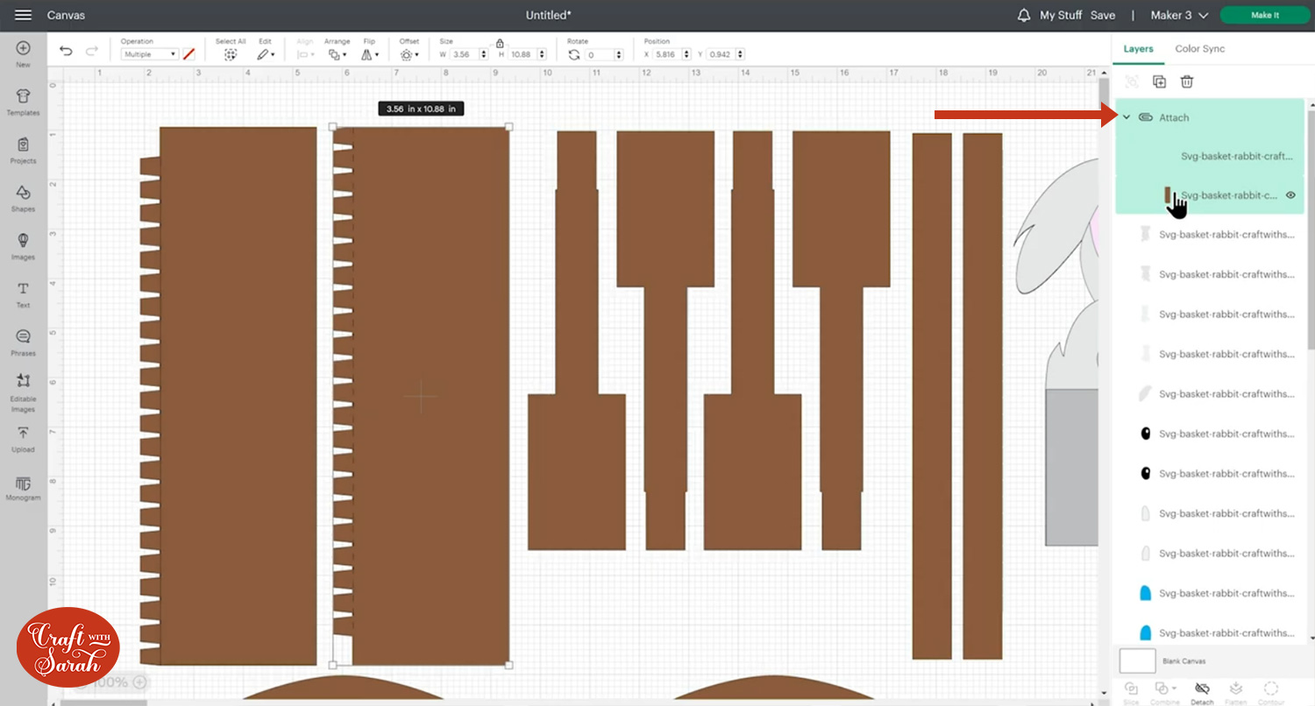Image resolution: width=1315 pixels, height=706 pixels.
Task: Open the Operation dropdown
Action: point(150,54)
